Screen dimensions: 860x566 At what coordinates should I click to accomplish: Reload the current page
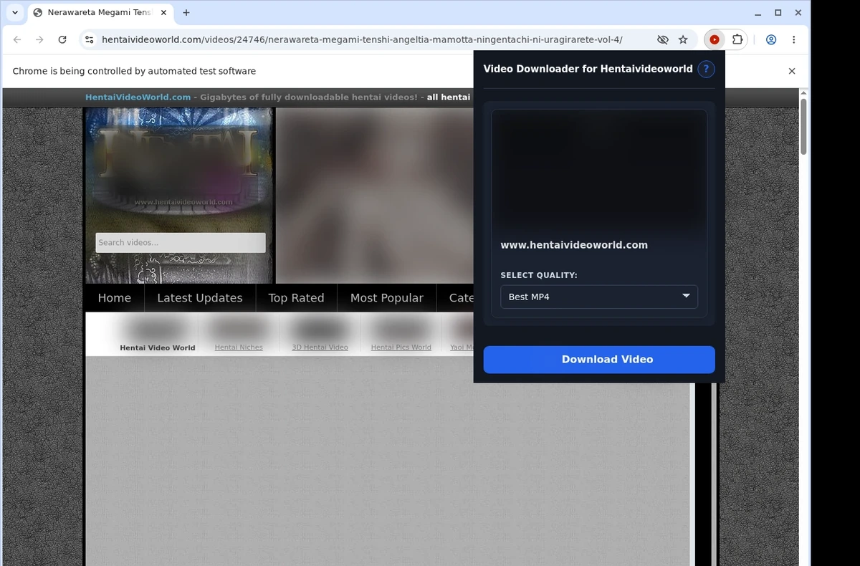(62, 40)
